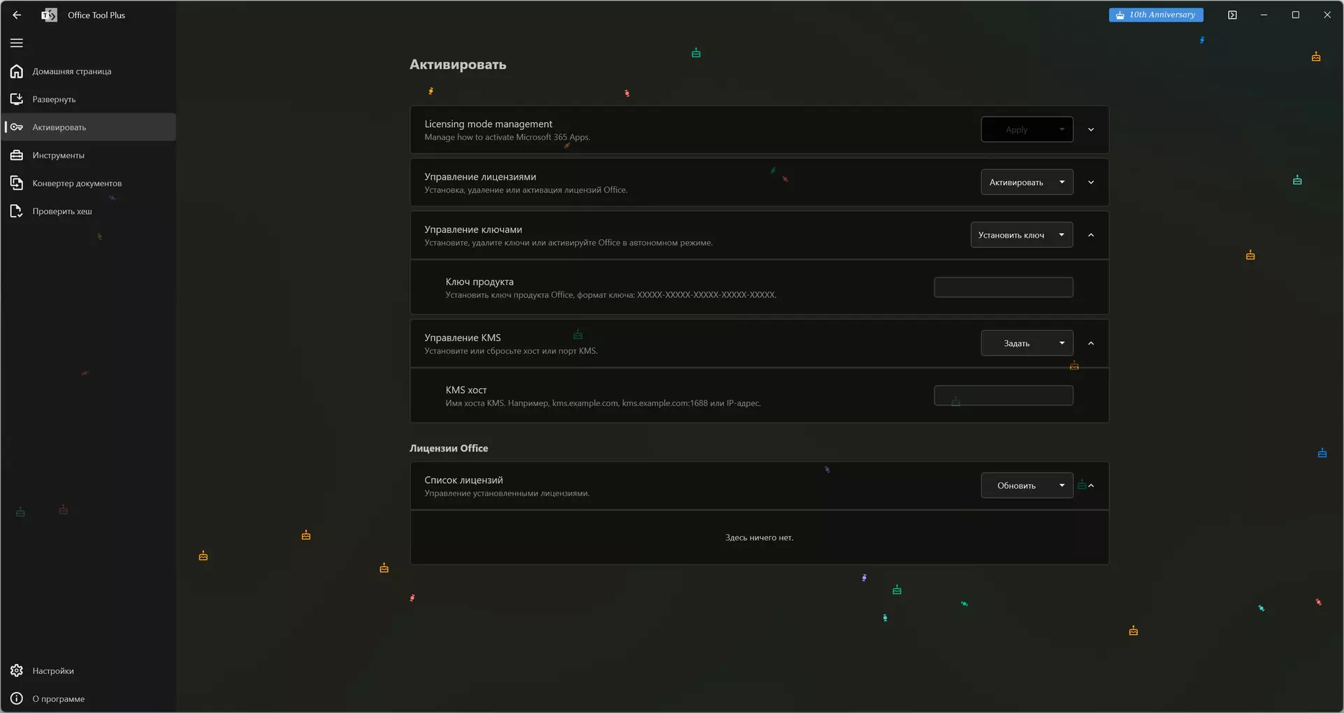Open Настройки gear icon
Image resolution: width=1344 pixels, height=713 pixels.
pyautogui.click(x=17, y=670)
